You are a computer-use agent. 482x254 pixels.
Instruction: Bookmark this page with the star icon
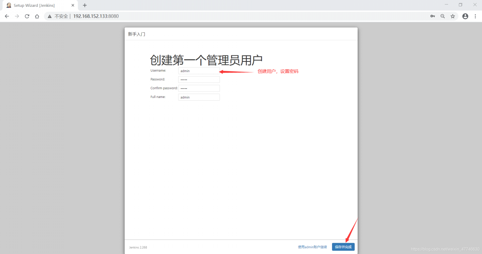point(453,16)
